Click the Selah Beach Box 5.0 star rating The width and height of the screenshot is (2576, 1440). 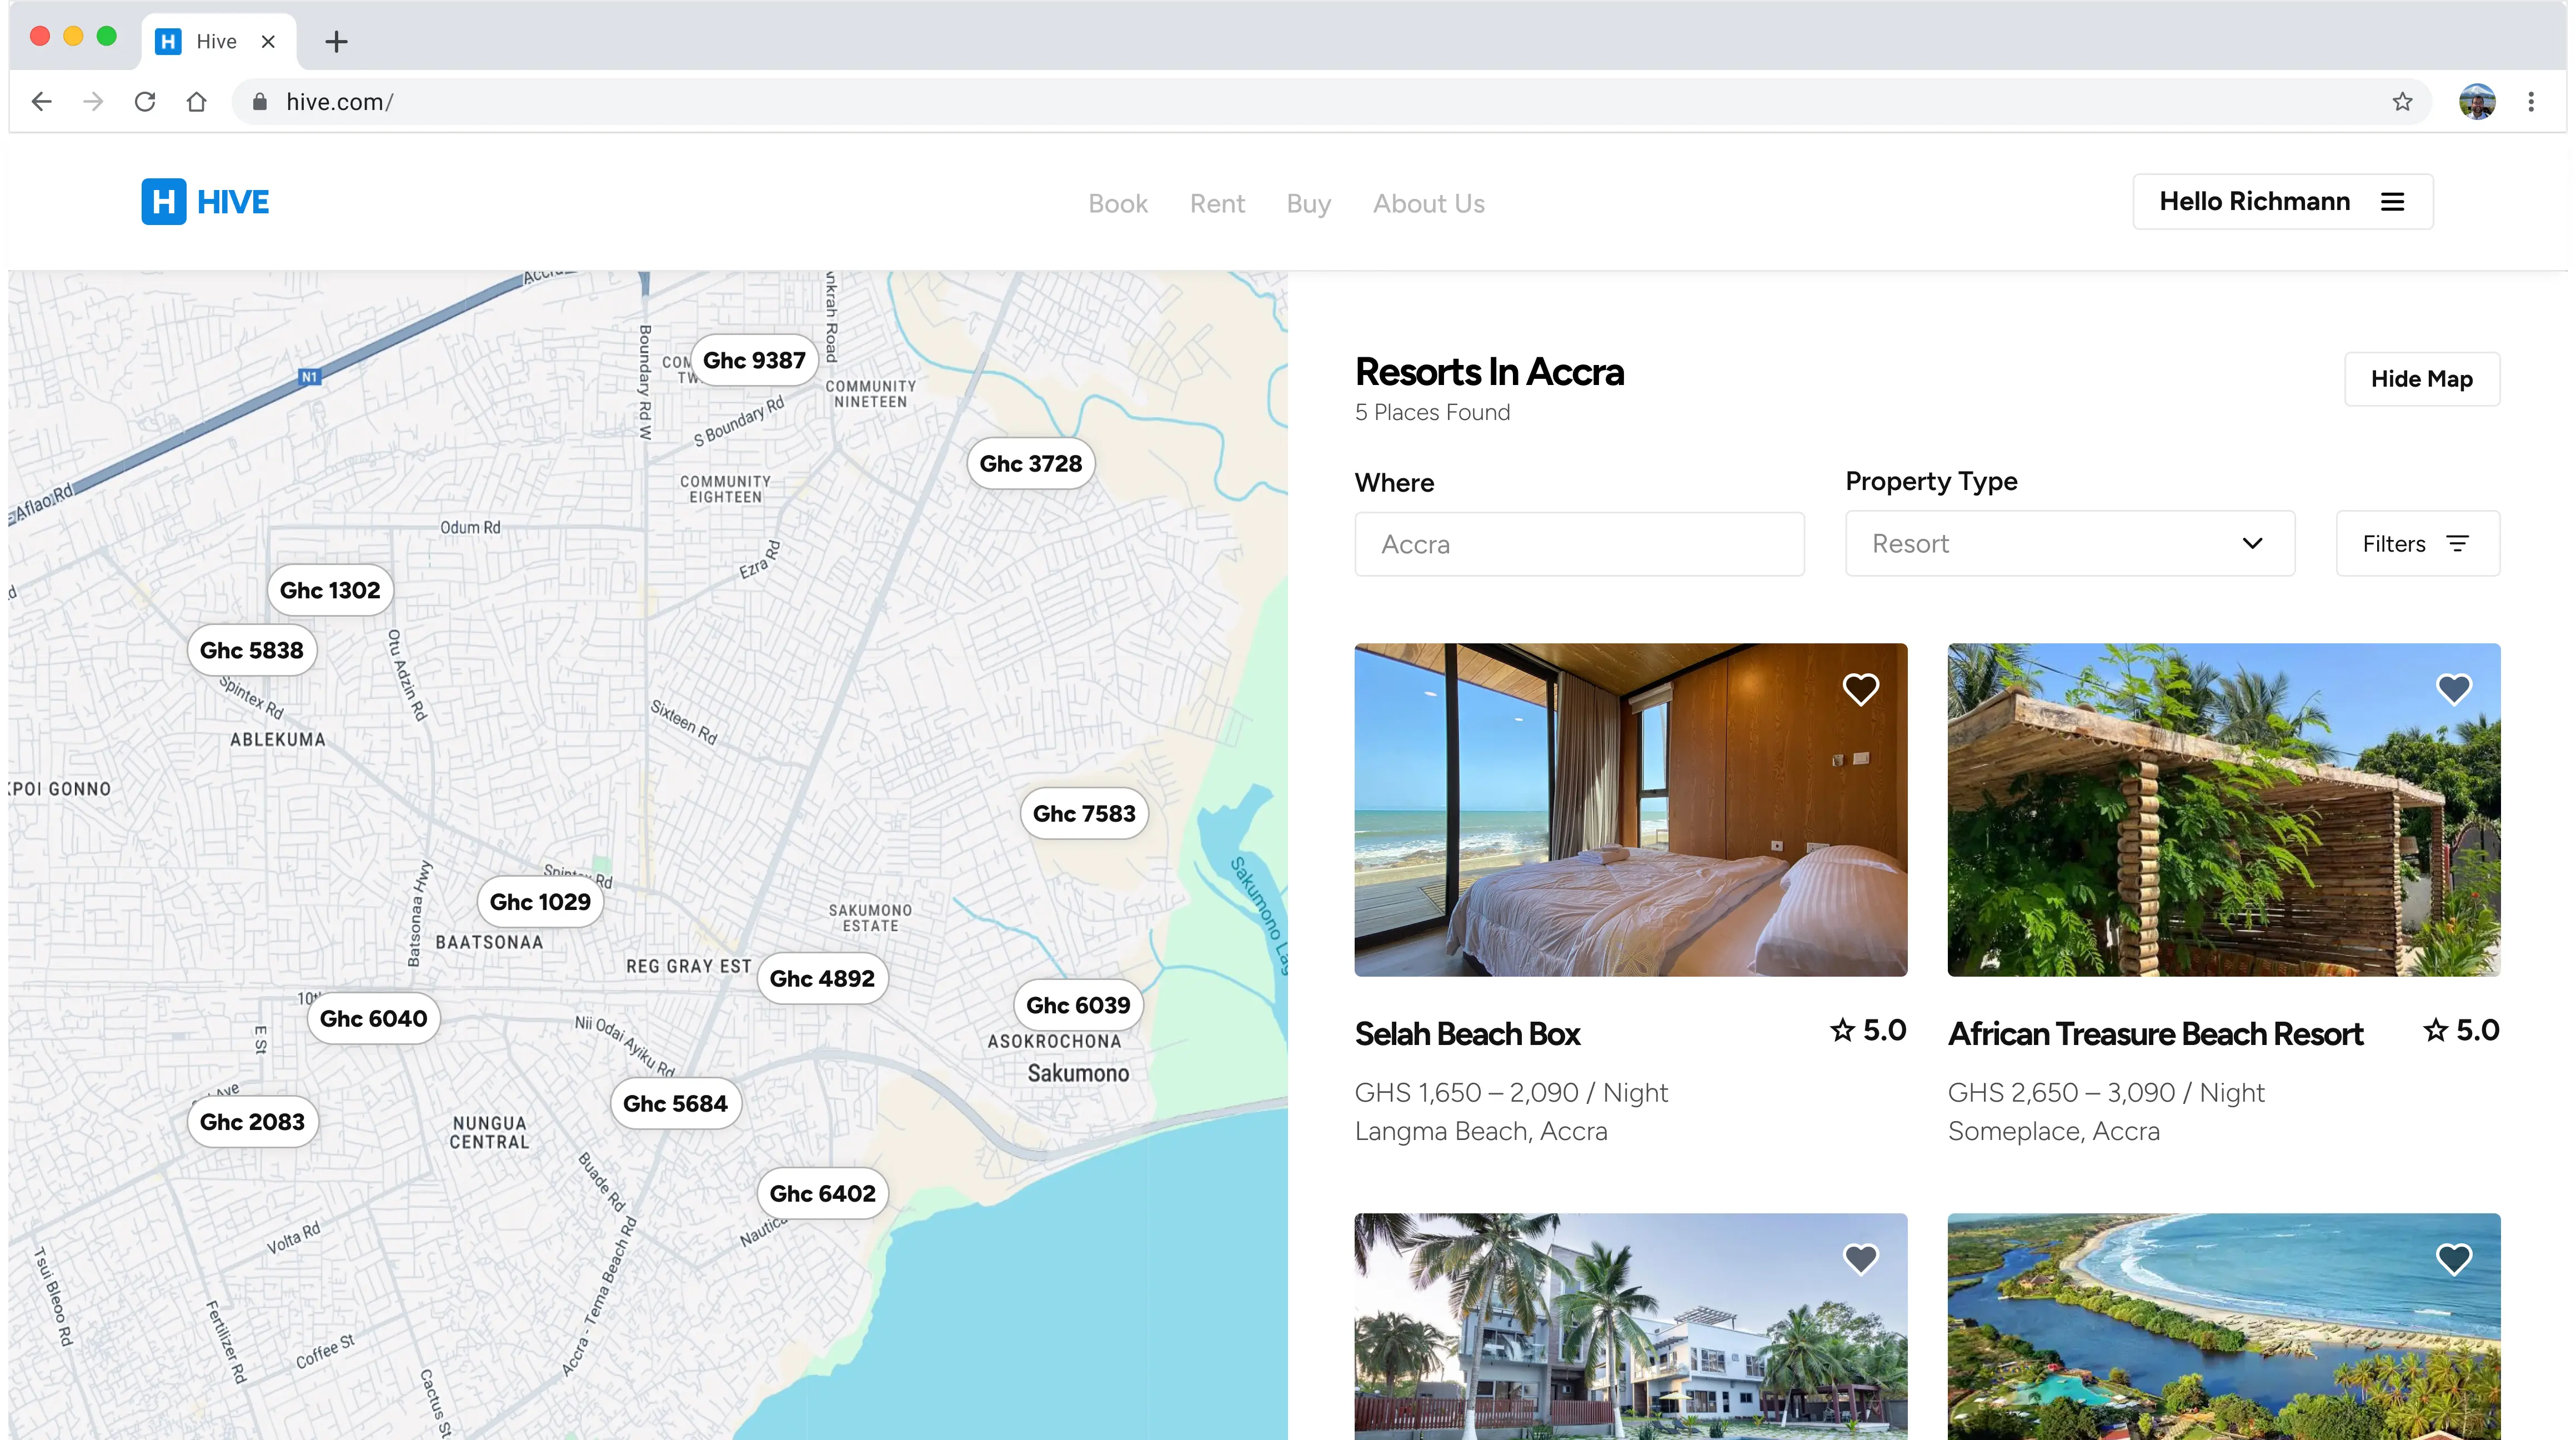[1868, 1030]
